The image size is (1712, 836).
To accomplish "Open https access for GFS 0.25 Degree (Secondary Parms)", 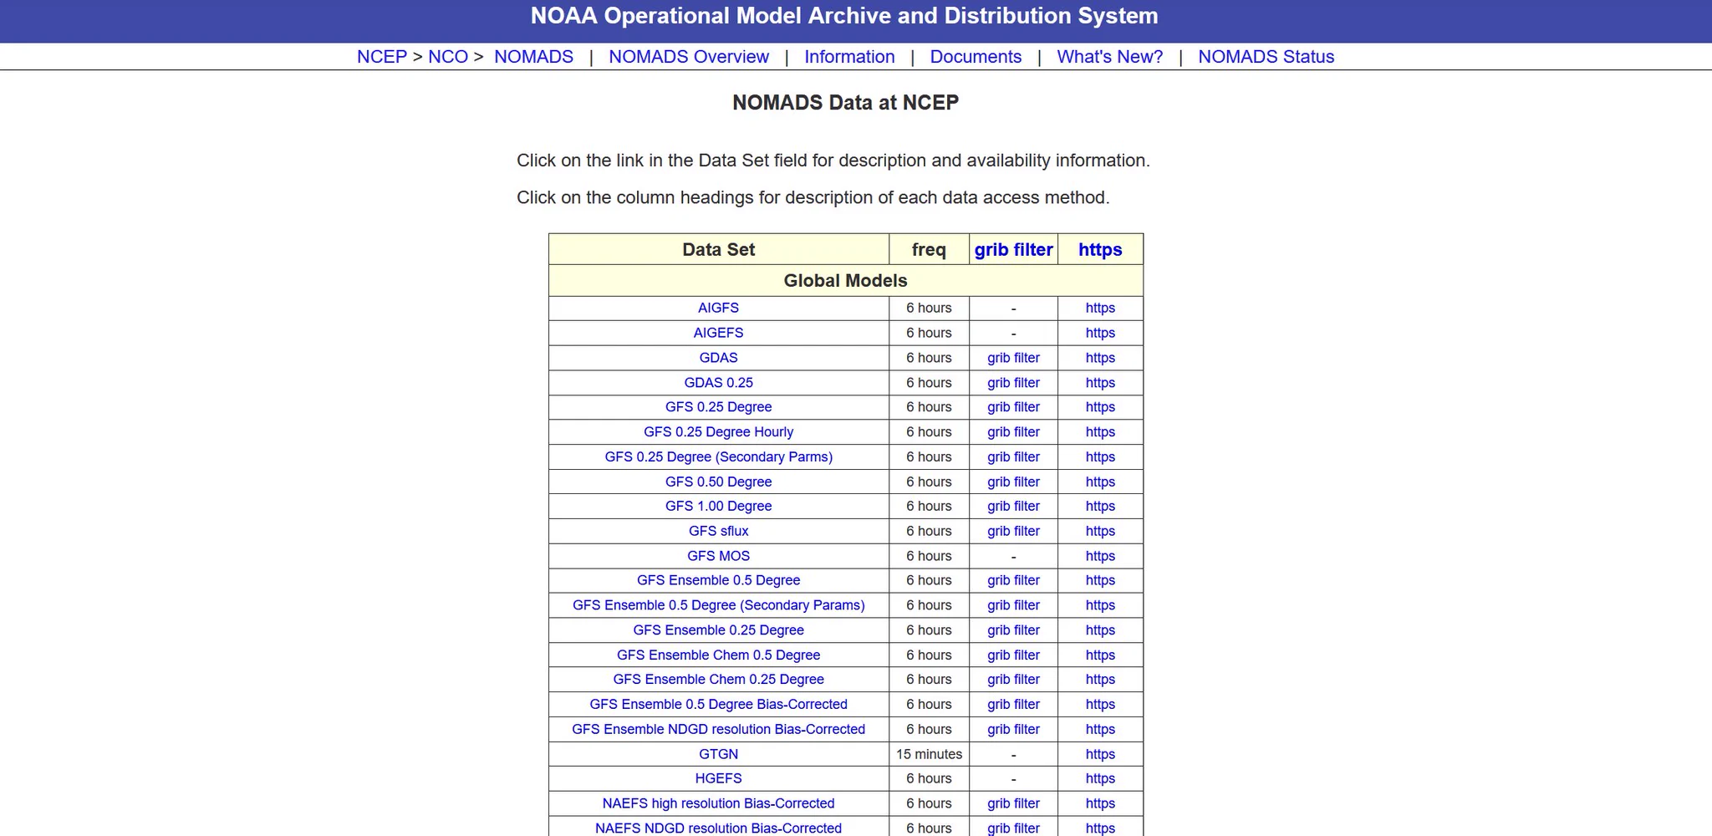I will tap(1100, 457).
